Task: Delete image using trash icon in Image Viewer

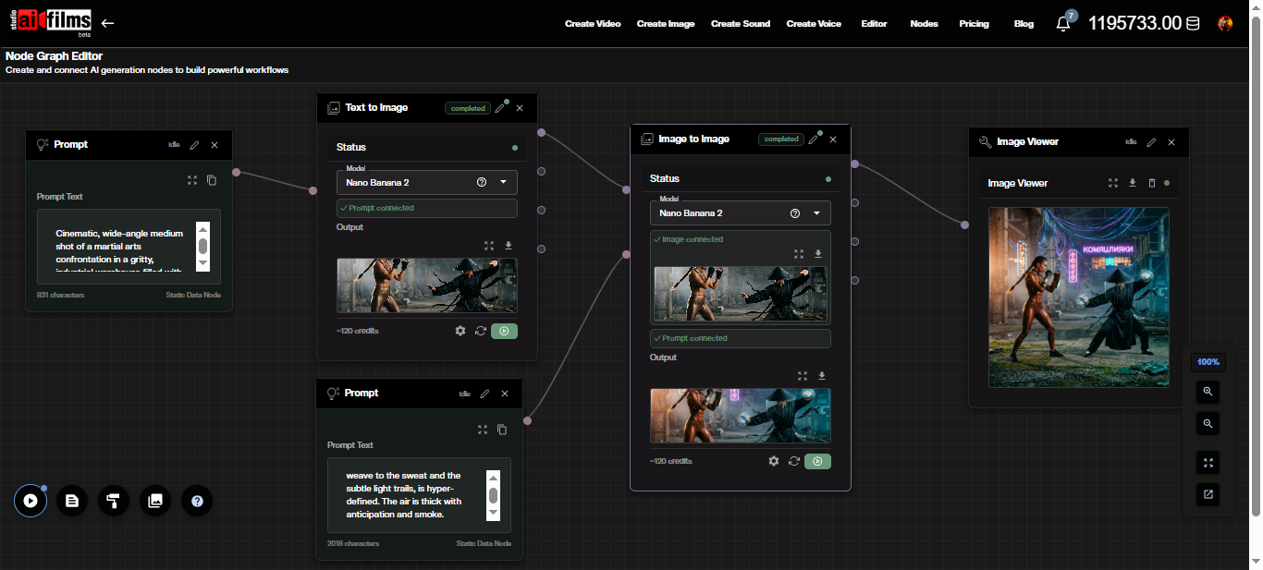Action: pyautogui.click(x=1152, y=183)
